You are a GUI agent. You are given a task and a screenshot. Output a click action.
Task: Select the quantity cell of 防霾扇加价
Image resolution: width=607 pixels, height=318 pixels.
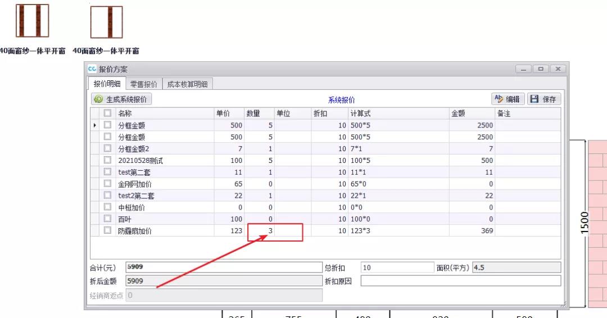pos(260,231)
